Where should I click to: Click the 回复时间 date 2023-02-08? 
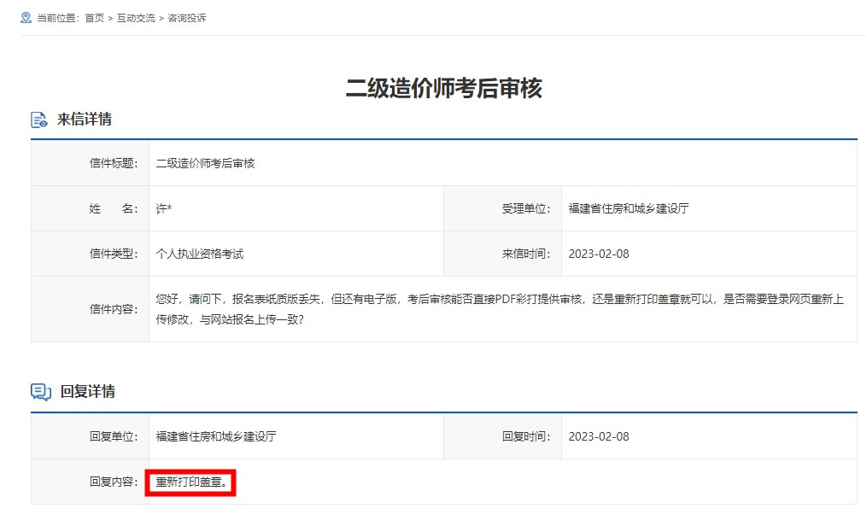coord(598,436)
